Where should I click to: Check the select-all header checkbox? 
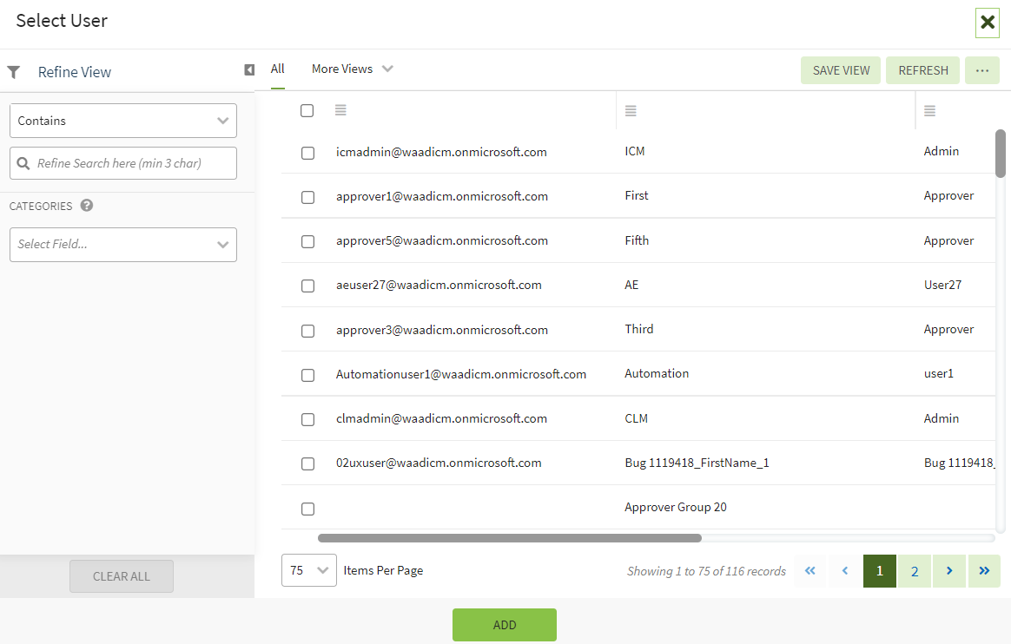307,110
